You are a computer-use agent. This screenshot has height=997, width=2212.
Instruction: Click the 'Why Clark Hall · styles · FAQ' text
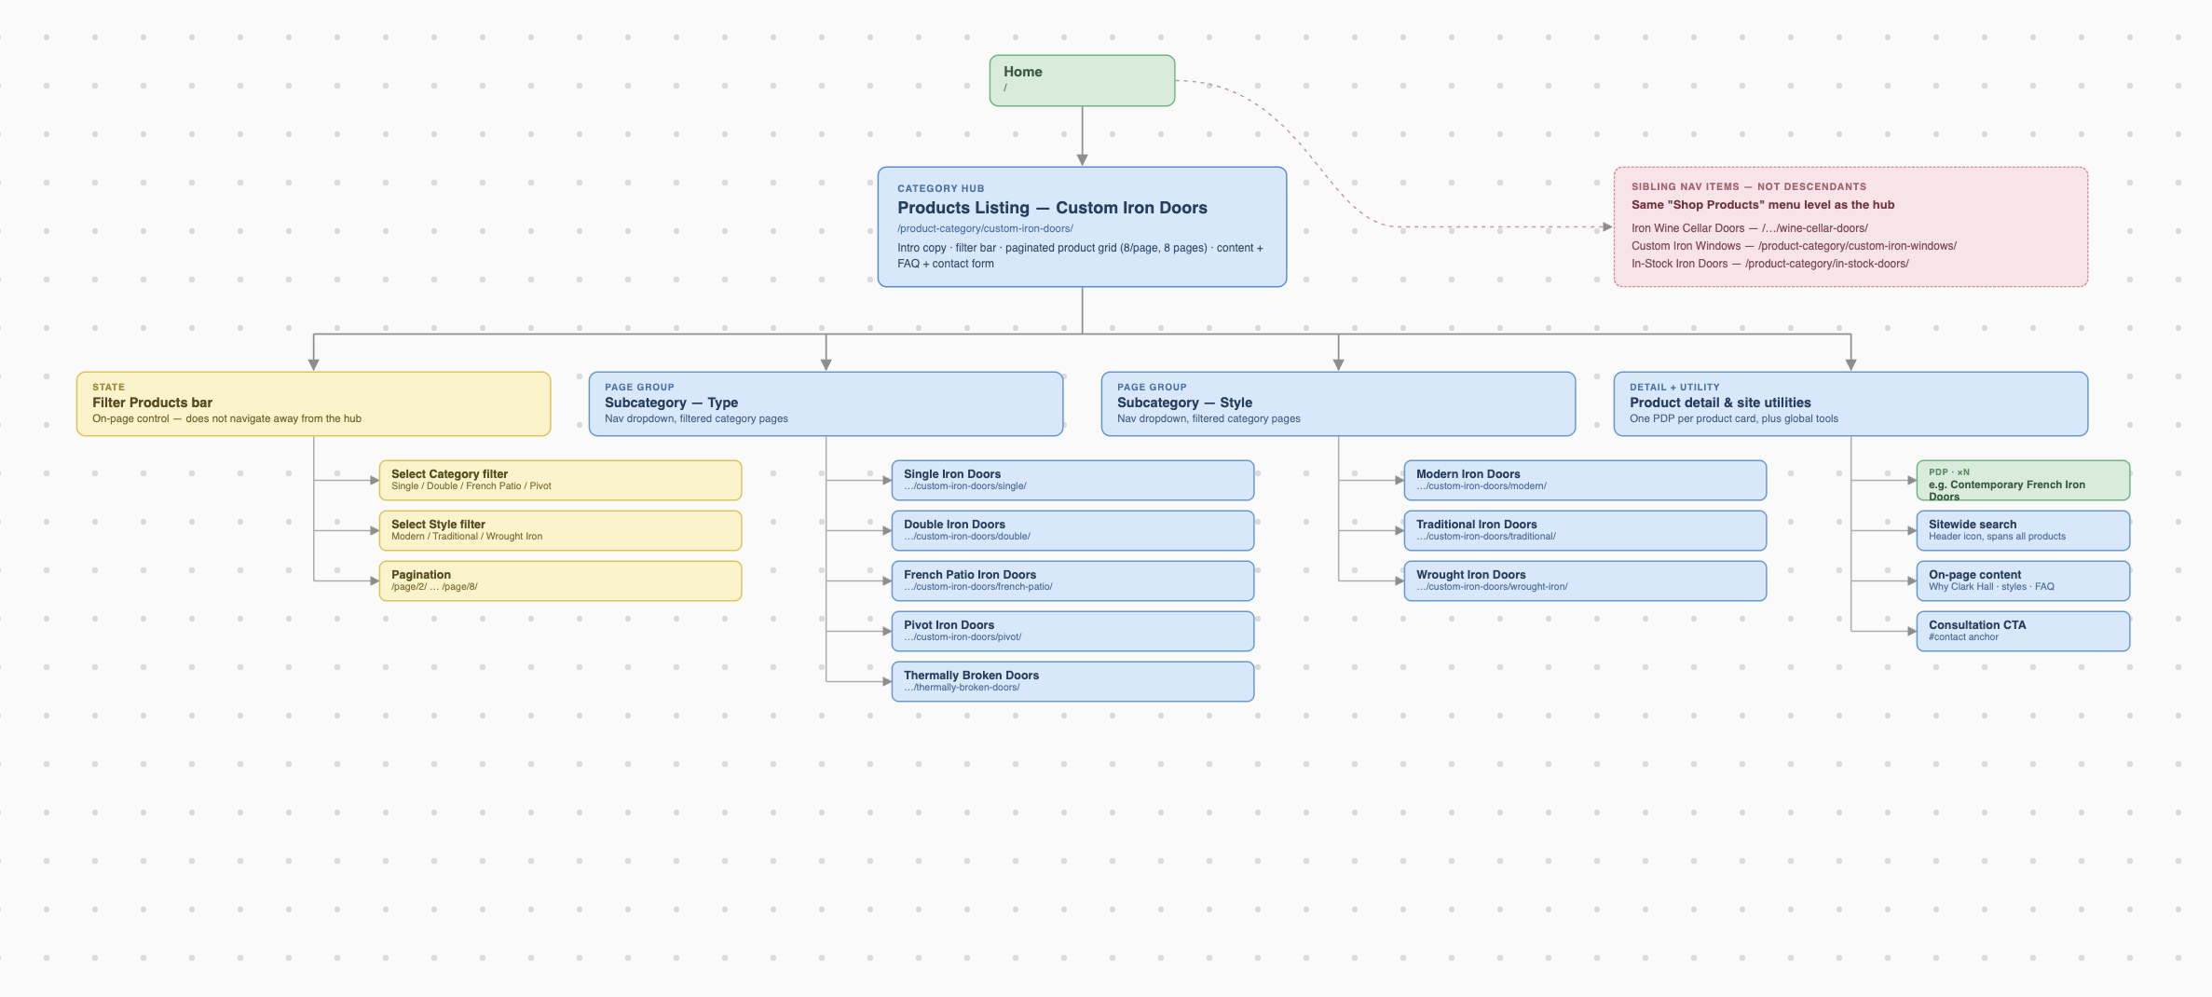pos(1991,587)
